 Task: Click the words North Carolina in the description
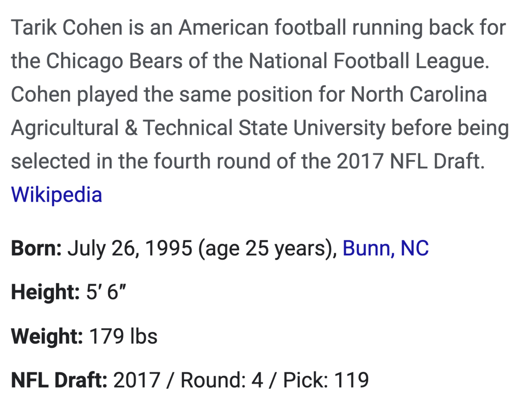(x=419, y=95)
